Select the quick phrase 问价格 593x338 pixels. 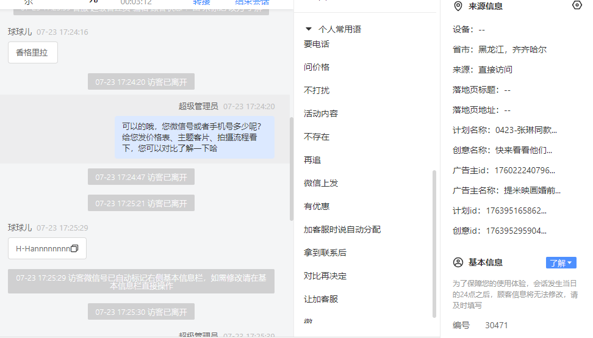[317, 67]
